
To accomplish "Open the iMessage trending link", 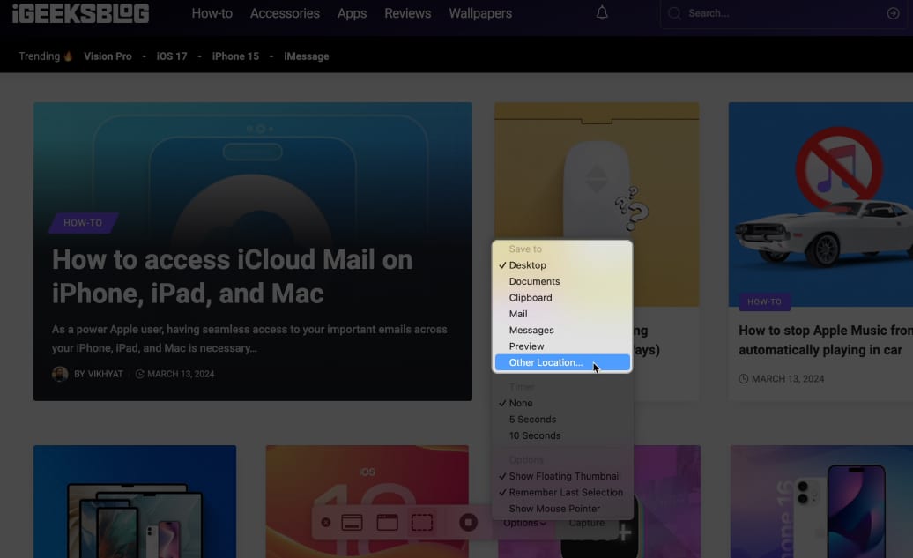I will coord(307,56).
